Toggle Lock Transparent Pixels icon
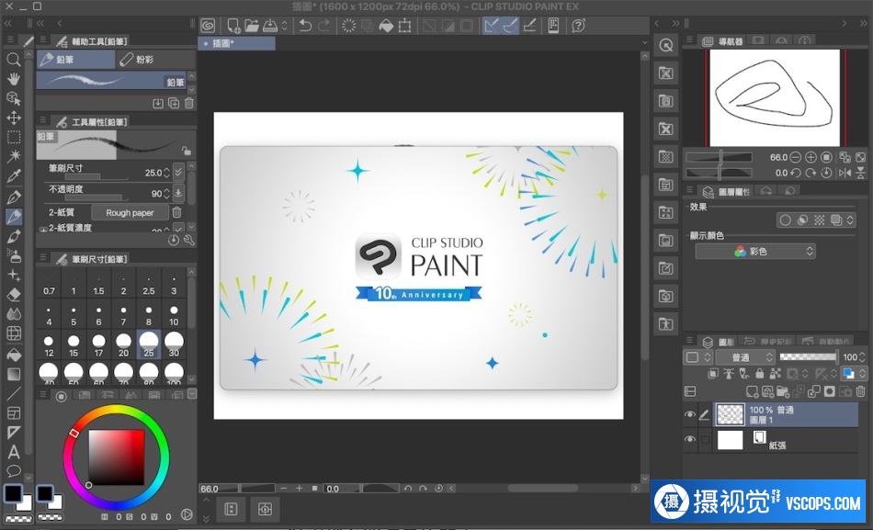The image size is (873, 530). (x=775, y=374)
